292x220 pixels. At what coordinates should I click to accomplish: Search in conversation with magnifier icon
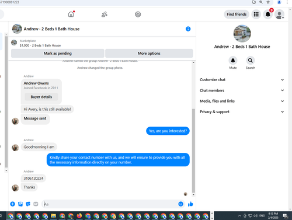pyautogui.click(x=251, y=61)
